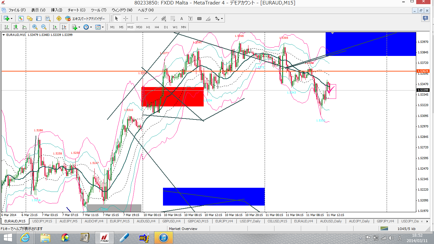Open the ツール (T) menu
This screenshot has height=244, width=434.
98,10
